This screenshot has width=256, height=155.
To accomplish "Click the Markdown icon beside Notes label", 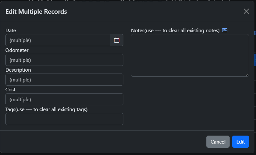I will [x=225, y=31].
